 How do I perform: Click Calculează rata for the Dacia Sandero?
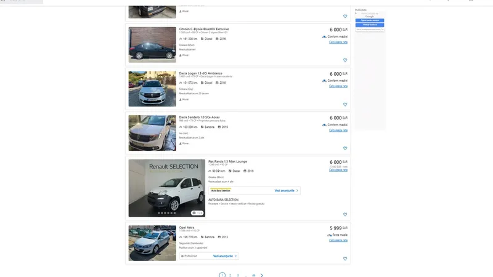[338, 130]
